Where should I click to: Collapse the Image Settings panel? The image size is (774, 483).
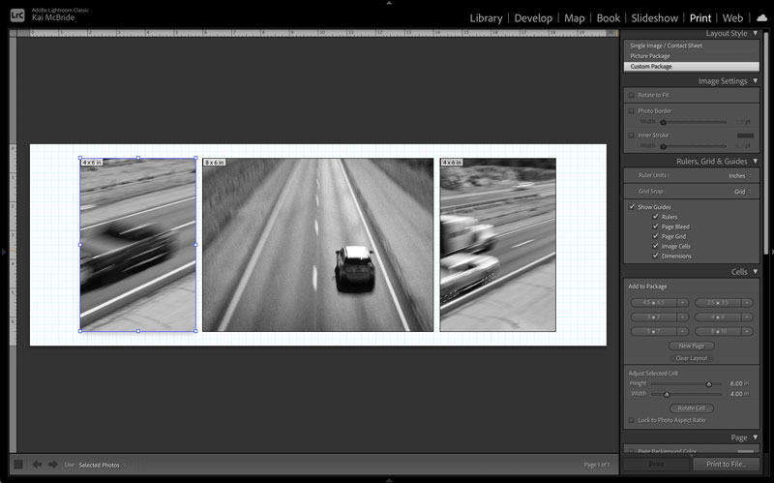756,80
